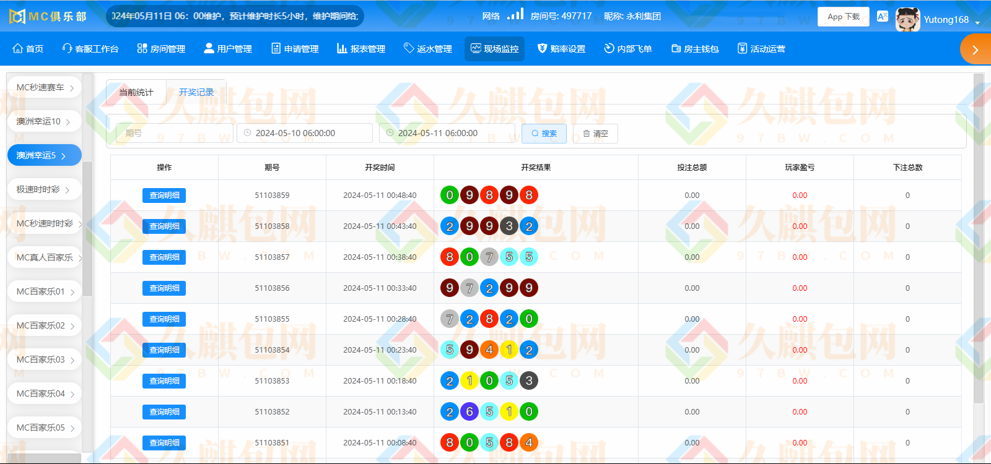Click room number 497717 text
The image size is (991, 464).
561,16
